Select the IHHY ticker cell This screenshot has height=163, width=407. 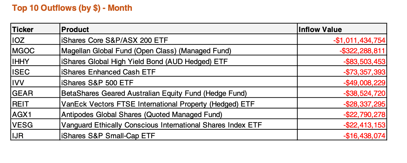pyautogui.click(x=36, y=61)
